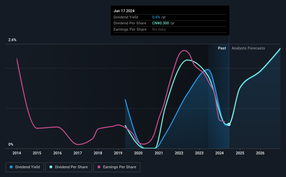Screen dimensions: 286x177
Task: Click the No data earnings value
Action: click(x=159, y=29)
